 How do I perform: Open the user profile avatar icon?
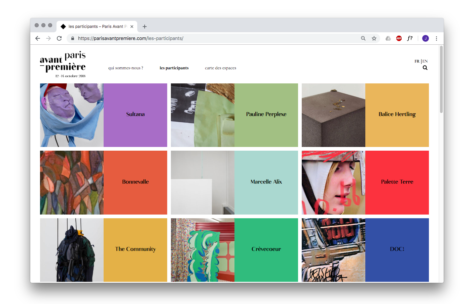[425, 38]
